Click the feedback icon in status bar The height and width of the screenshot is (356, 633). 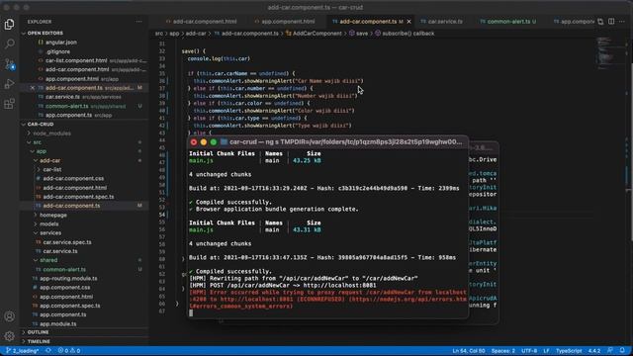tap(610, 351)
